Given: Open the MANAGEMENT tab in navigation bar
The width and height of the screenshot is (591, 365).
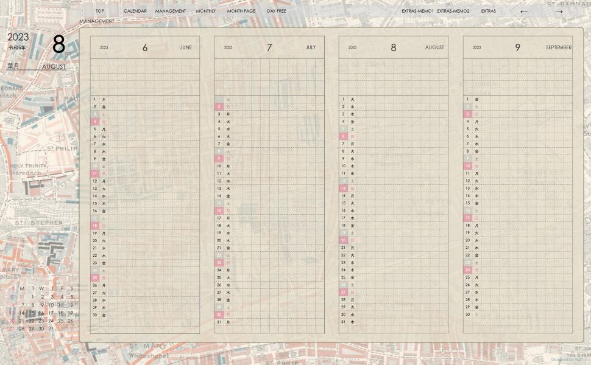Looking at the screenshot, I should coord(171,11).
